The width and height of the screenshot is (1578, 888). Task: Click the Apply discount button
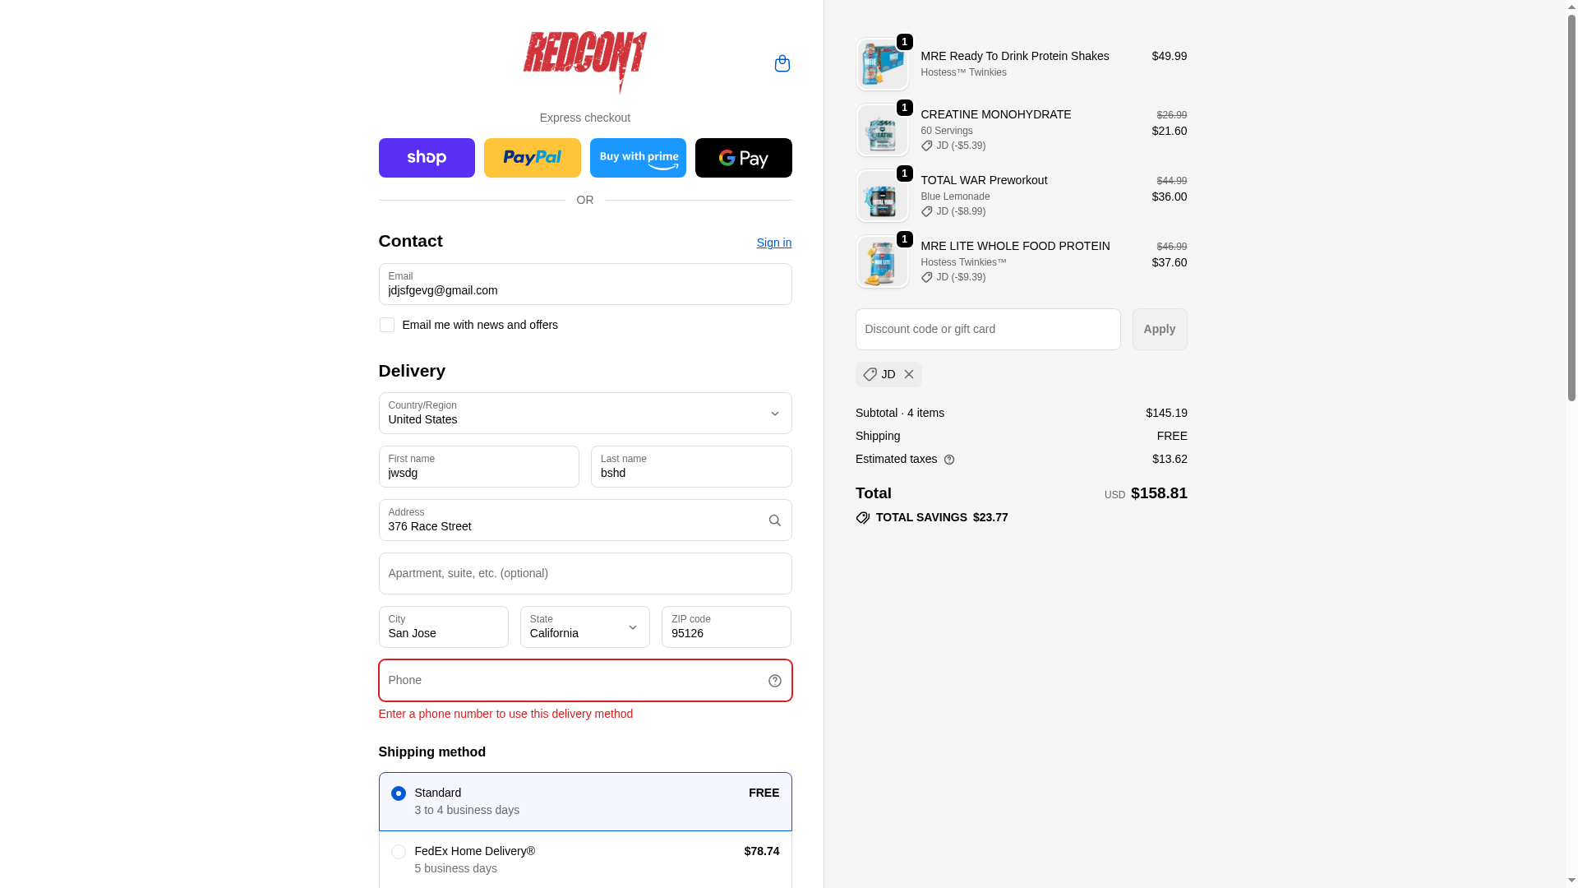tap(1160, 329)
